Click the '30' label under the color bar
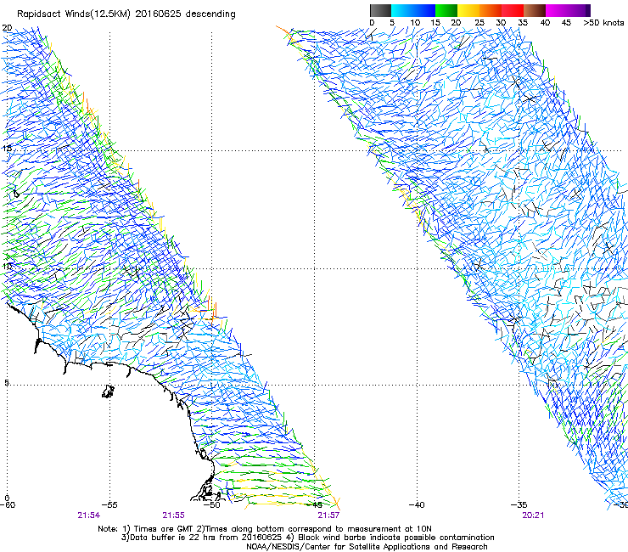The height and width of the screenshot is (552, 628). pyautogui.click(x=501, y=23)
